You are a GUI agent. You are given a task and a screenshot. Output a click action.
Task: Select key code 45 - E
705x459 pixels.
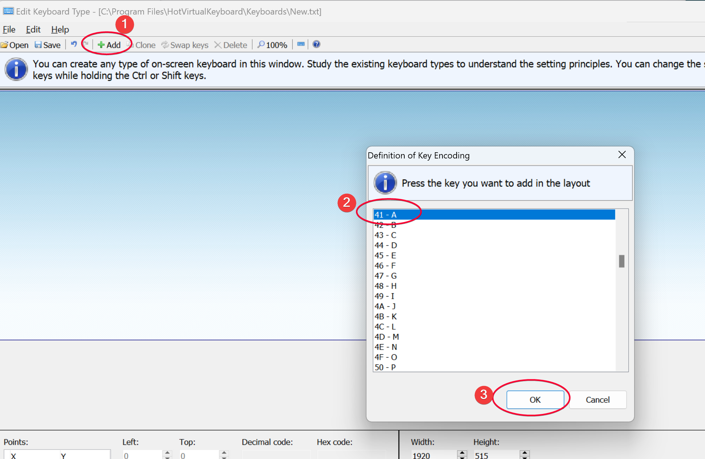[494, 255]
